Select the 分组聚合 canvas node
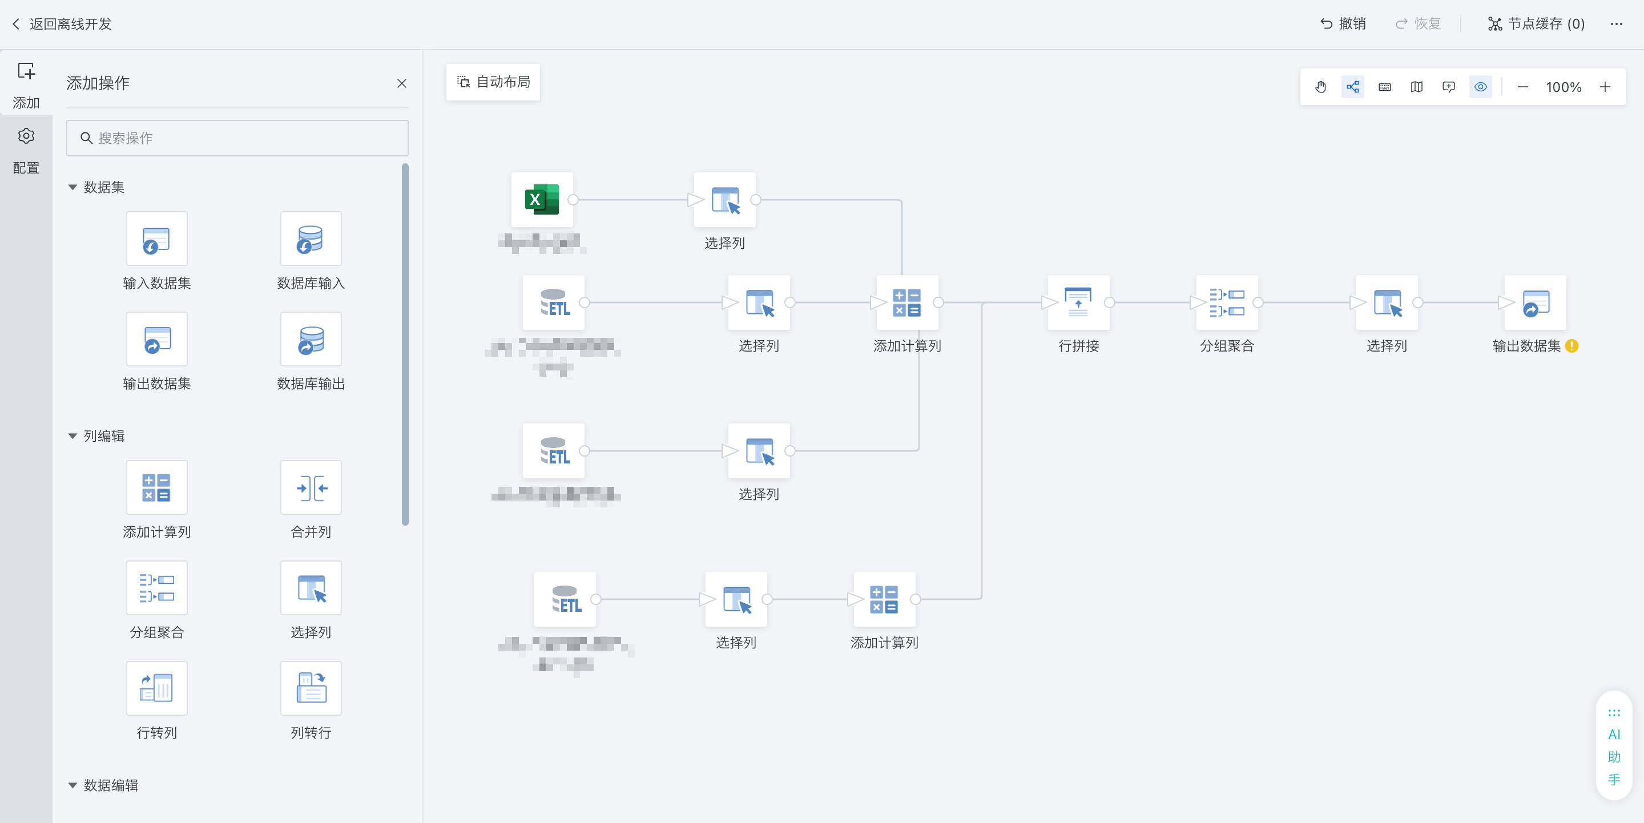1644x823 pixels. pyautogui.click(x=1227, y=302)
